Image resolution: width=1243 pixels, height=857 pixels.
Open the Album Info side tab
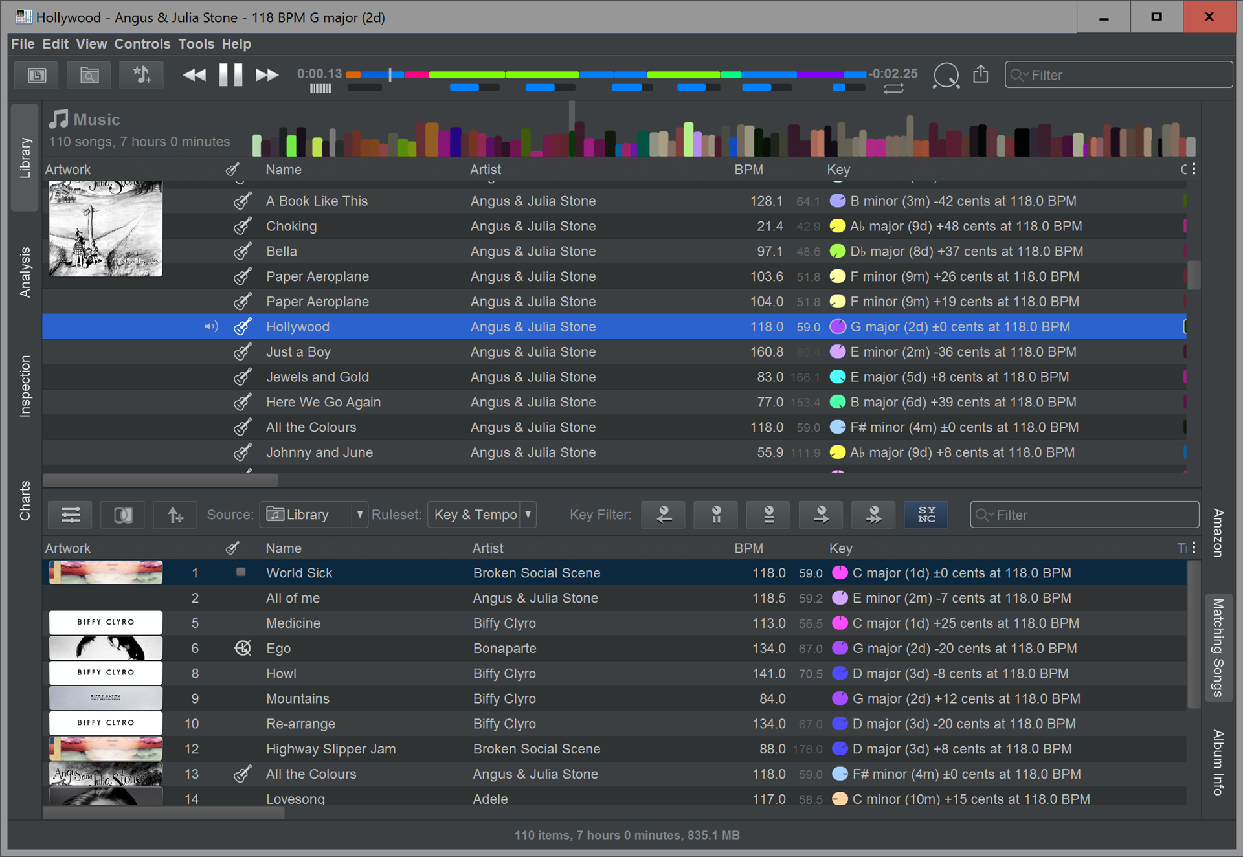[x=1218, y=762]
